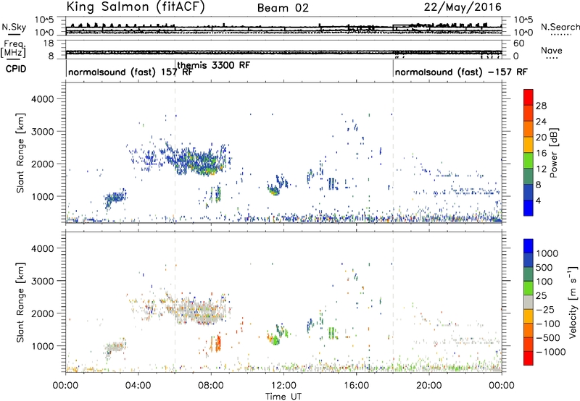Click the Power [dB] colorbar label
Screen dimensions: 580x401
[553, 153]
